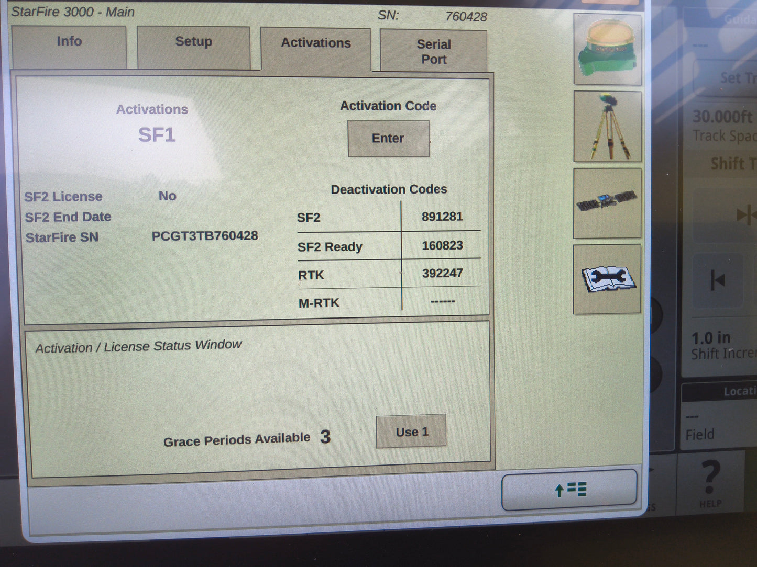Viewport: 757px width, 567px height.
Task: Click the Enter activation code button
Action: (388, 139)
